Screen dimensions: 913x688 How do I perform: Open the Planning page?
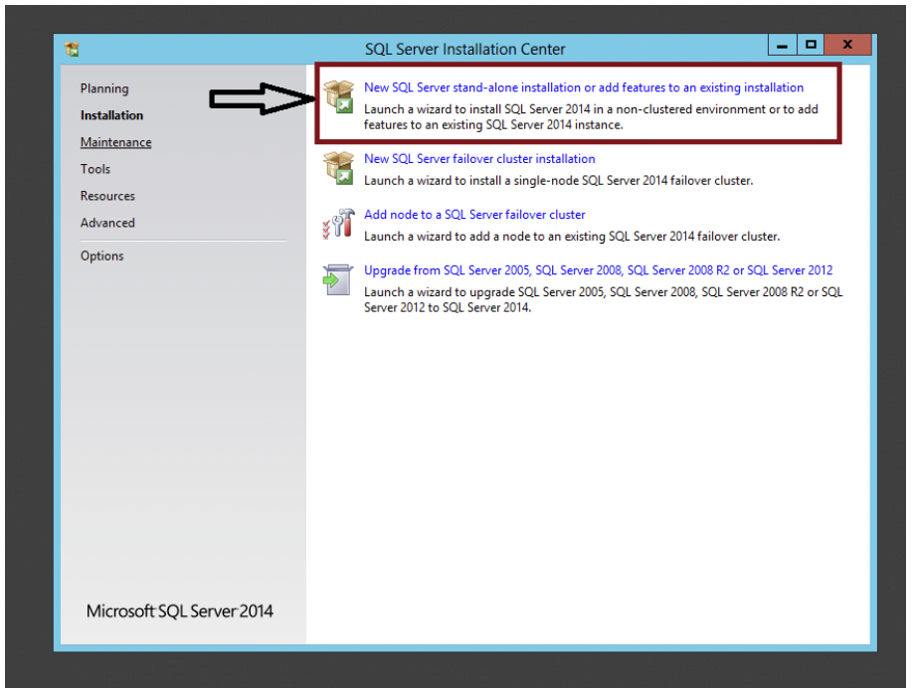tap(104, 88)
